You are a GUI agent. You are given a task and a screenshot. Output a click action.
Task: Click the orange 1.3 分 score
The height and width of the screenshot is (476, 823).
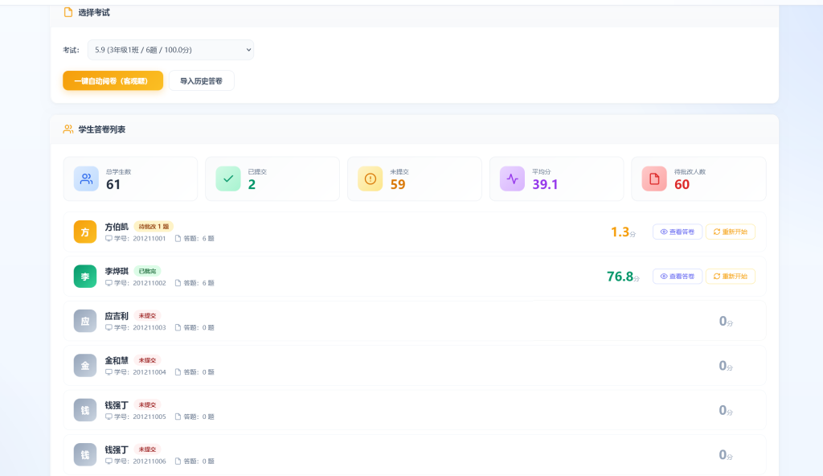(x=623, y=232)
